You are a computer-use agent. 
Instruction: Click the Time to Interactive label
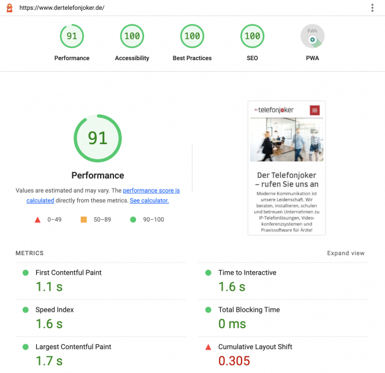pyautogui.click(x=247, y=273)
